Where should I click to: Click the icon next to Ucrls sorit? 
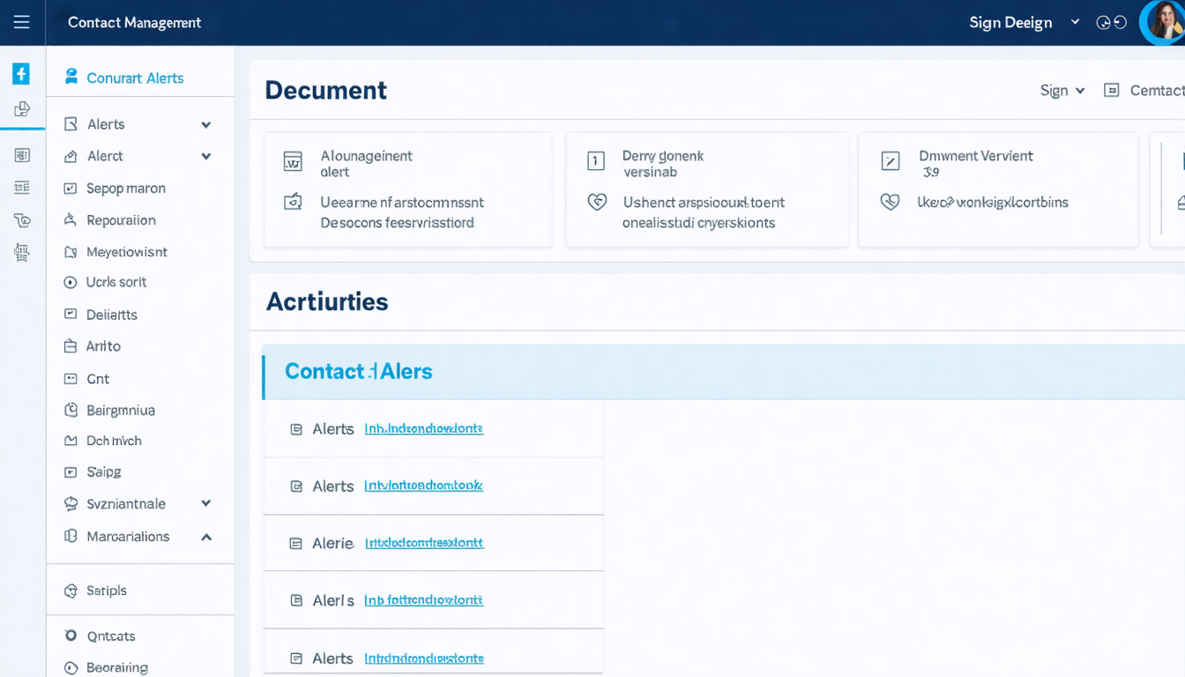click(x=71, y=282)
